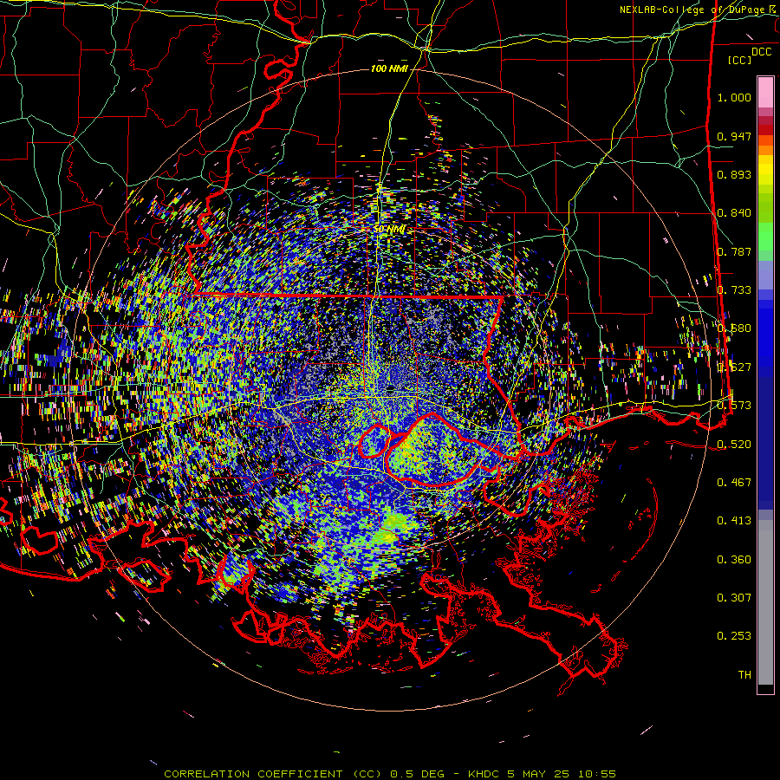Select the 0.413 scale value
The width and height of the screenshot is (780, 780).
[734, 521]
